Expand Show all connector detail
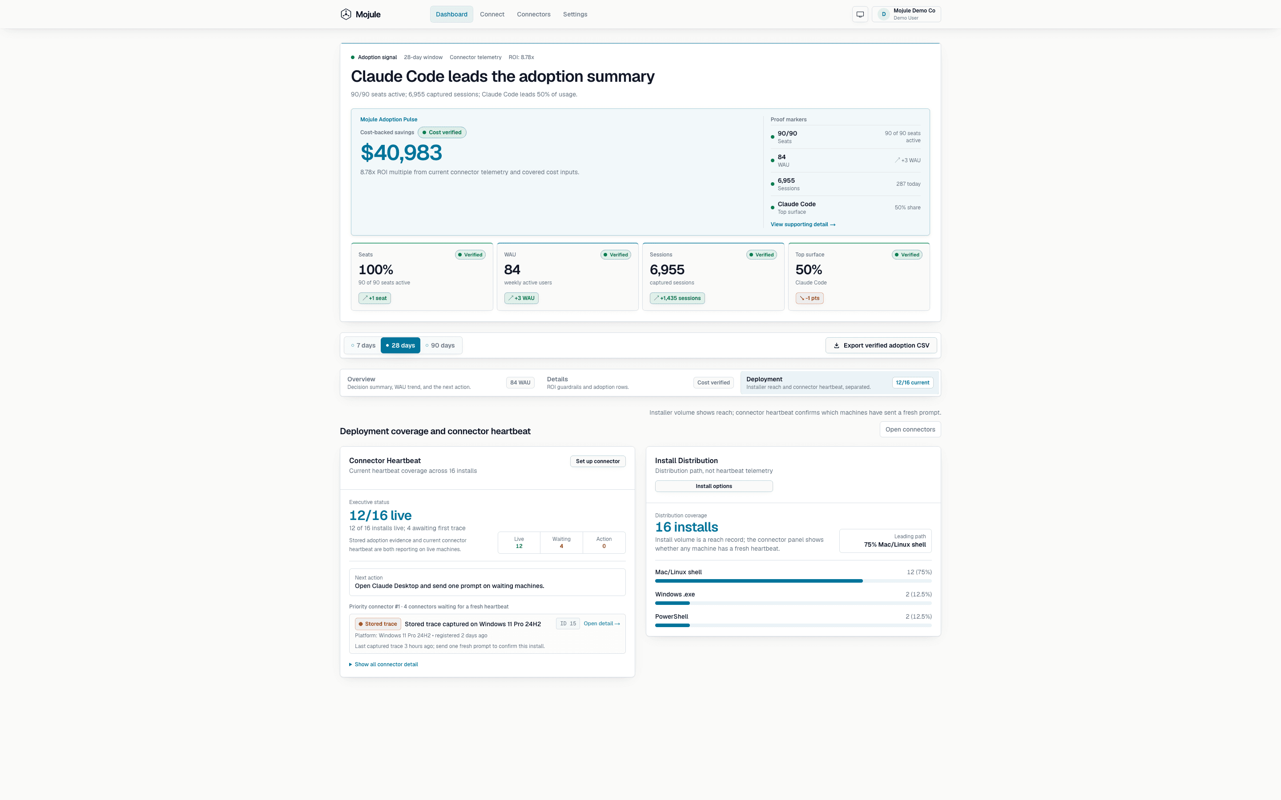 click(x=384, y=664)
